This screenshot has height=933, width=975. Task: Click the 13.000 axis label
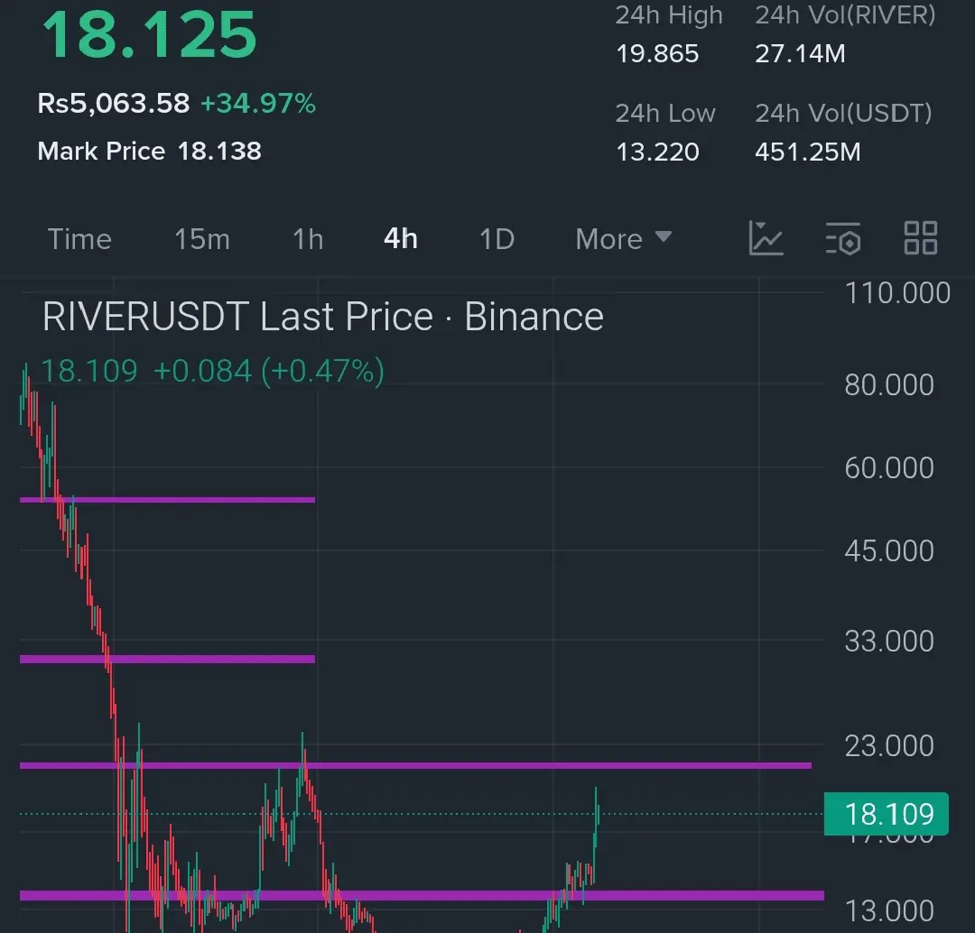889,911
